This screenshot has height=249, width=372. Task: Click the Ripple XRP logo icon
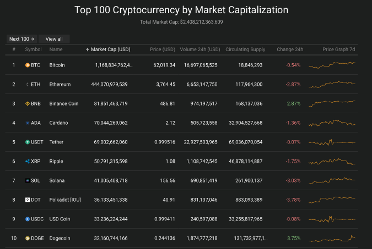(x=28, y=161)
